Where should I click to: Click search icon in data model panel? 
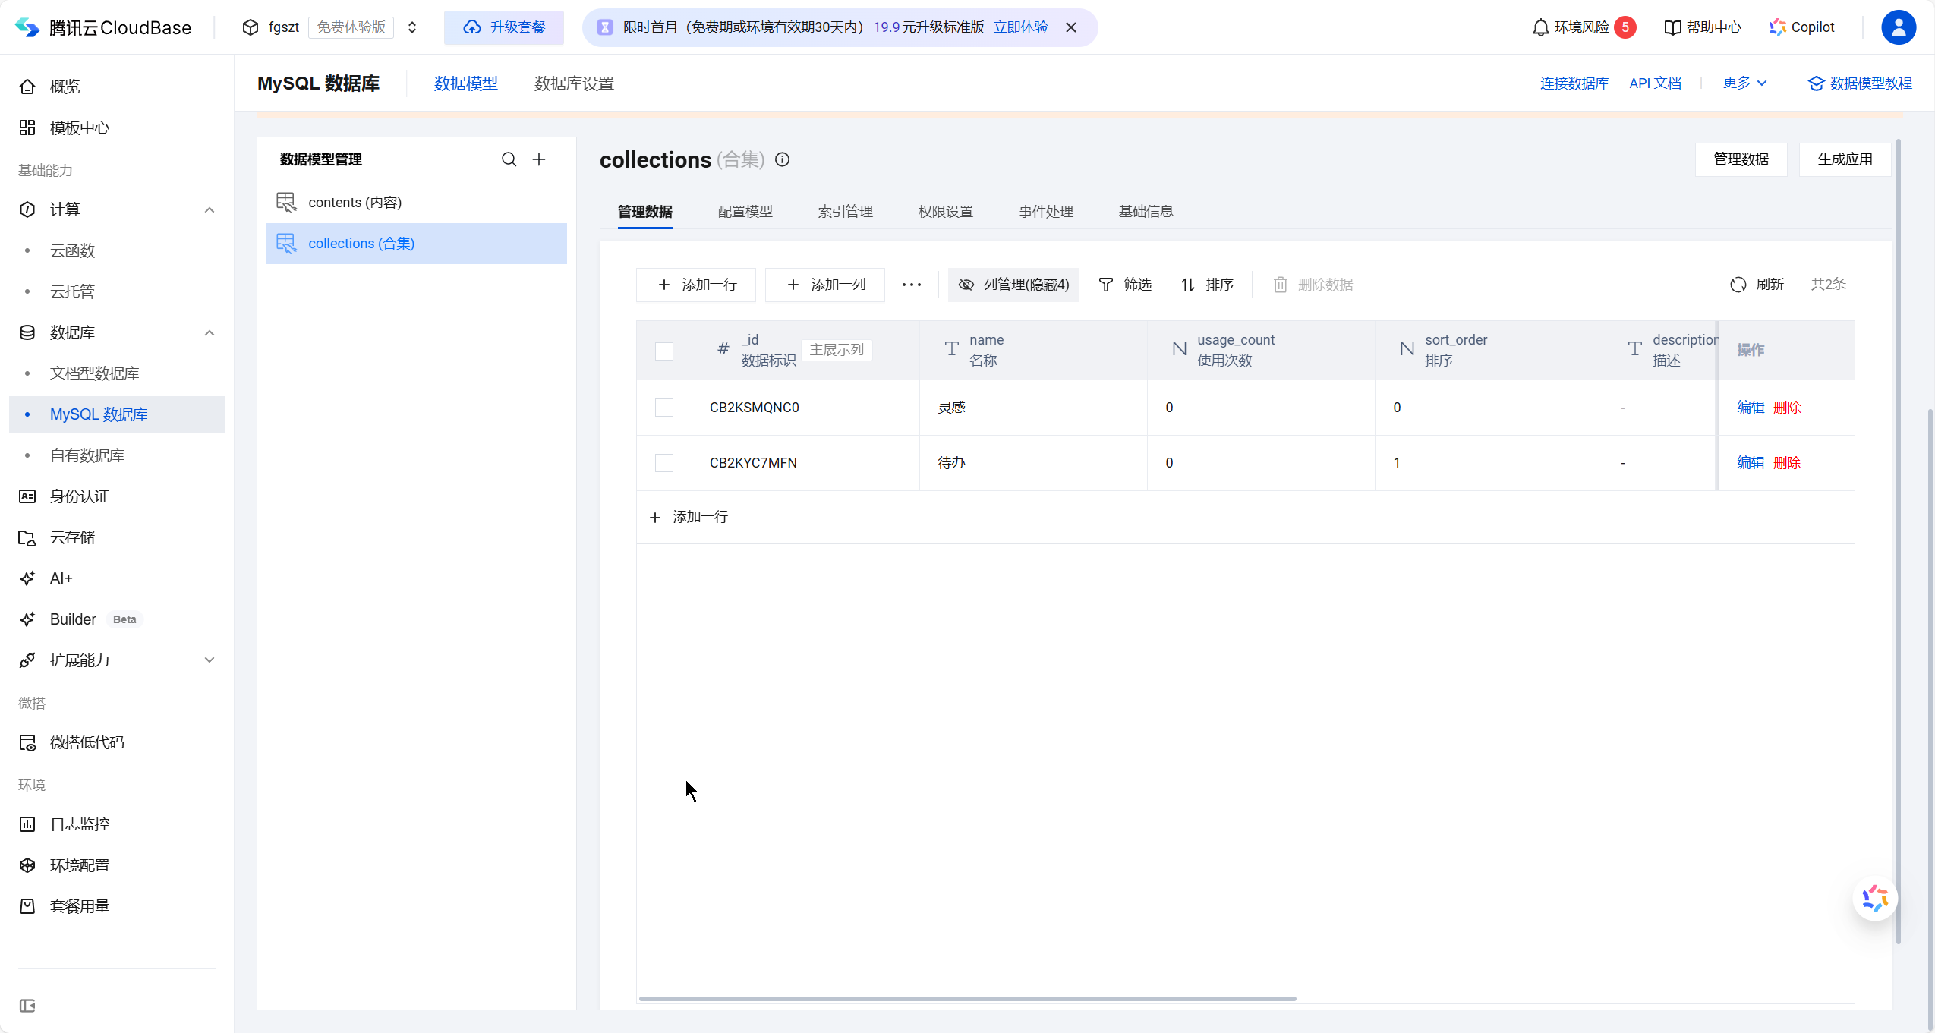click(509, 159)
